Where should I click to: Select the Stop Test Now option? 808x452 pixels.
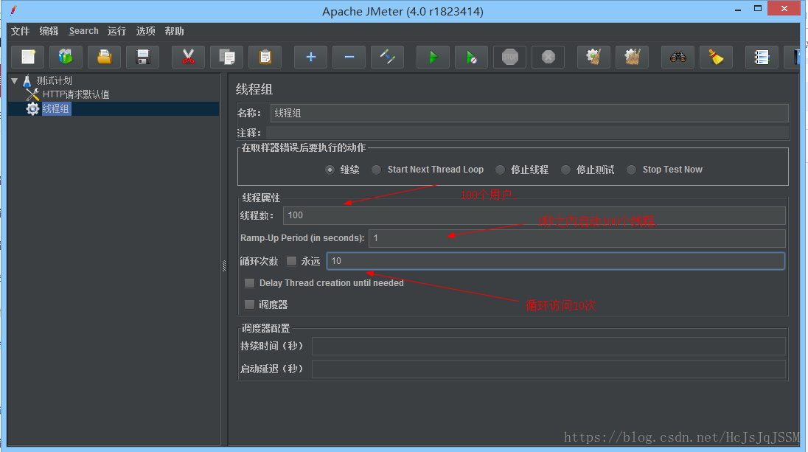click(631, 170)
